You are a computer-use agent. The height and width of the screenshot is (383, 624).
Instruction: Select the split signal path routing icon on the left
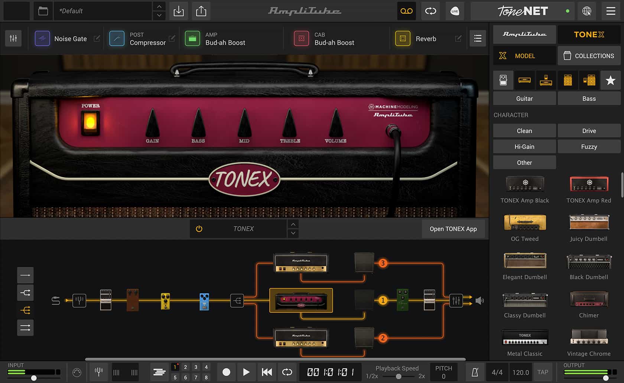[25, 292]
